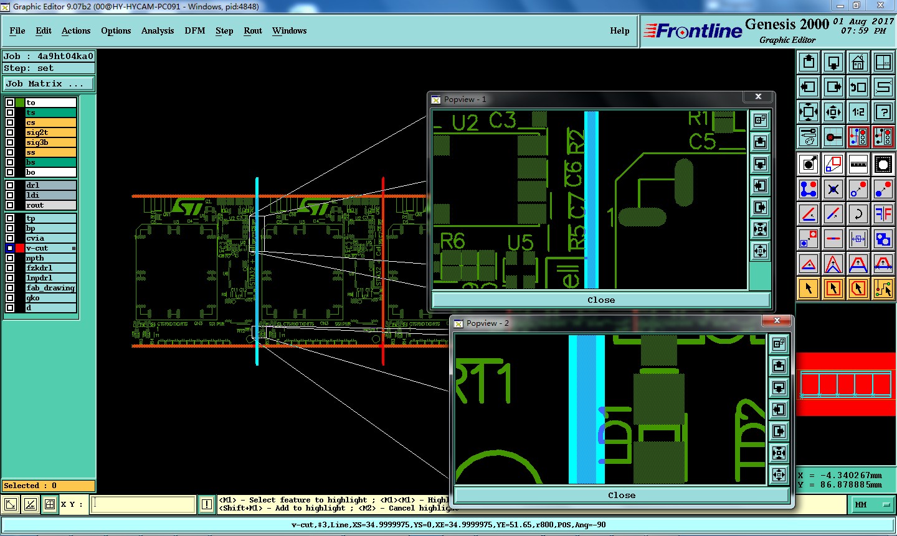
Task: Select the arrow-to-black-dot feature tool
Action: (x=809, y=164)
